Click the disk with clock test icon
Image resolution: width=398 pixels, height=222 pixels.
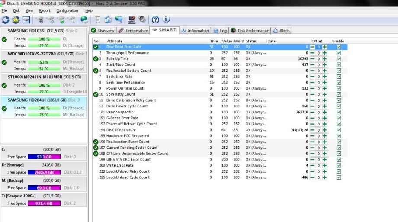click(x=50, y=19)
